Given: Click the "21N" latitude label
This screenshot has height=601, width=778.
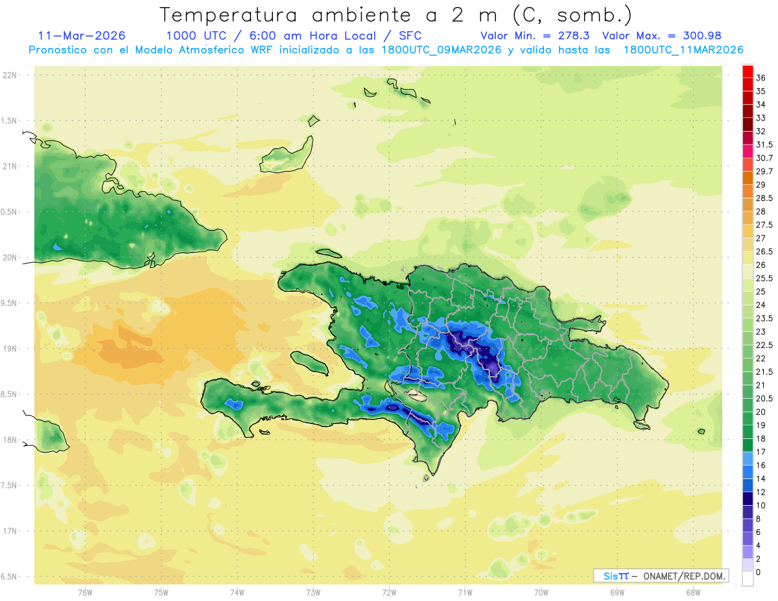Looking at the screenshot, I should 10,167.
